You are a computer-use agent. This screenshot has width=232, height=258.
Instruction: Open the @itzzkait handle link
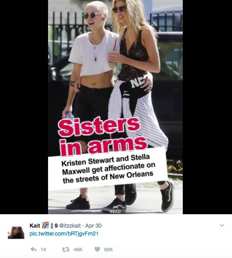pyautogui.click(x=70, y=226)
